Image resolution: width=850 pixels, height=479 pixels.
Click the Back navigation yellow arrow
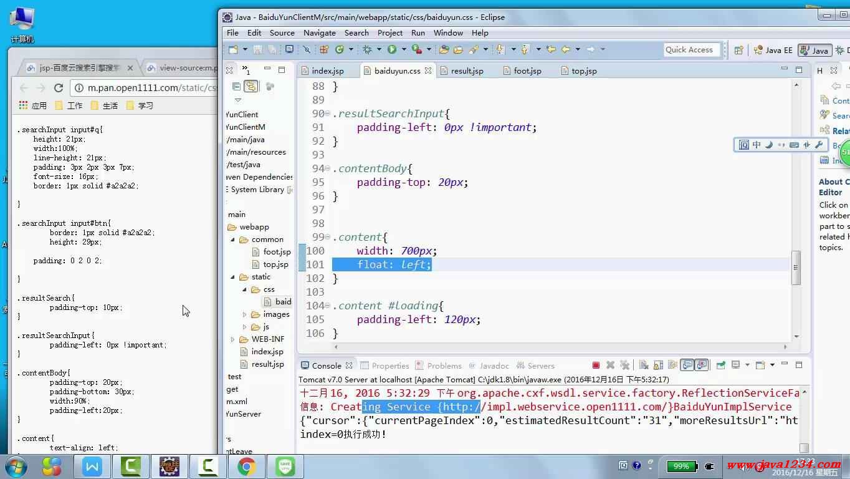pyautogui.click(x=566, y=49)
